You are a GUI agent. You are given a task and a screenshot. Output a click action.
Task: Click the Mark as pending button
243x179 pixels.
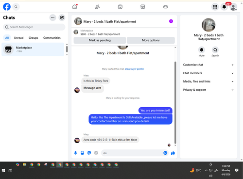click(100, 40)
